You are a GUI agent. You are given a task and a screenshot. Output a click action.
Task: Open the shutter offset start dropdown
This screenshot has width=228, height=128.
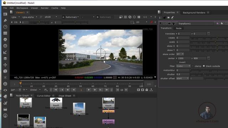coord(182,78)
